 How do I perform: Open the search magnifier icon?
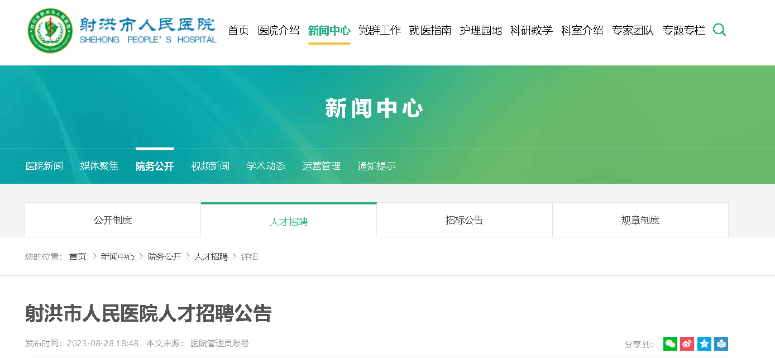(719, 30)
